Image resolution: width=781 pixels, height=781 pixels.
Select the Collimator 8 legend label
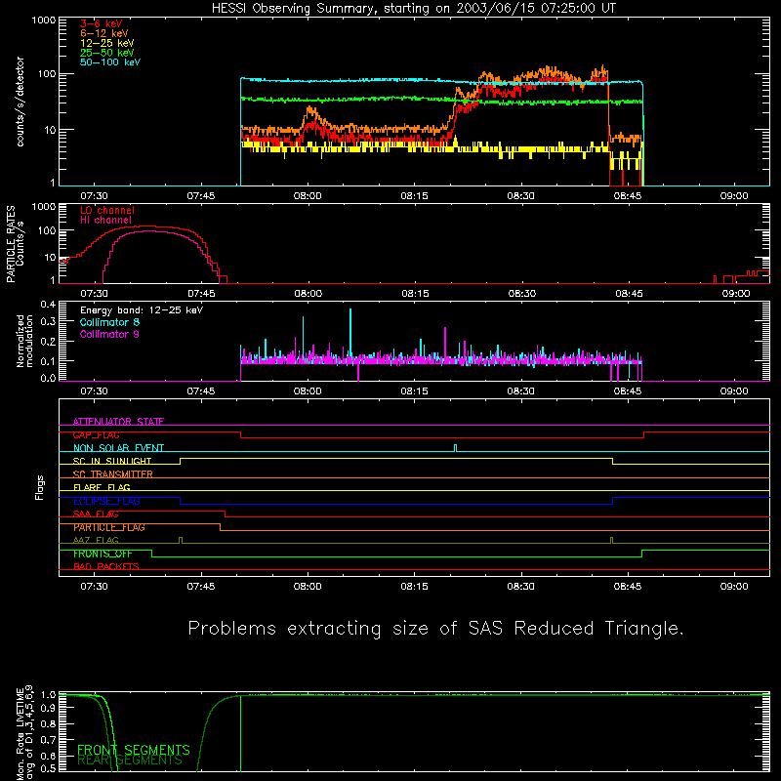(x=109, y=322)
